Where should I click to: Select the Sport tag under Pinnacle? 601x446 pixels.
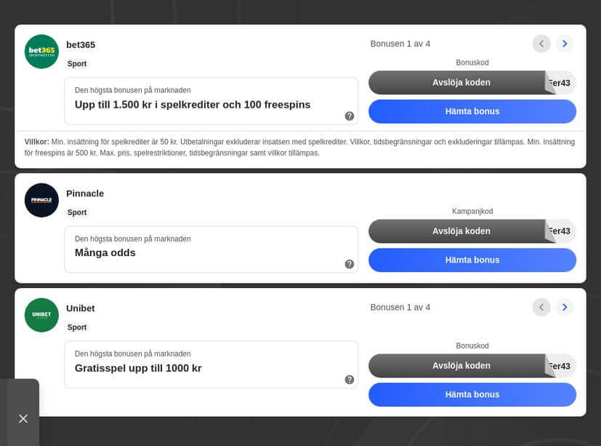pos(77,212)
